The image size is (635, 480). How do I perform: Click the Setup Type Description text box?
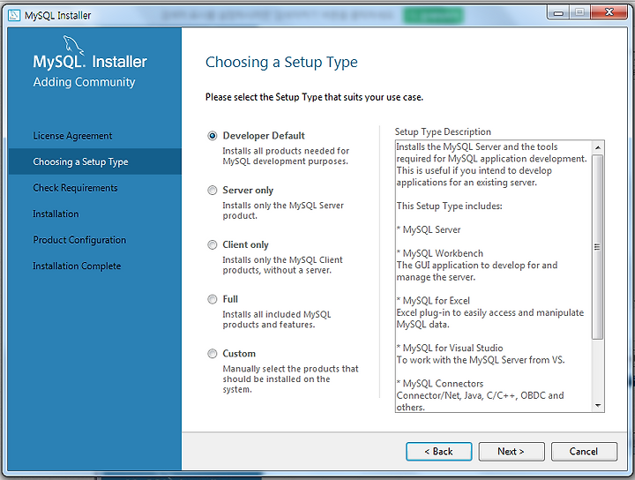500,277
